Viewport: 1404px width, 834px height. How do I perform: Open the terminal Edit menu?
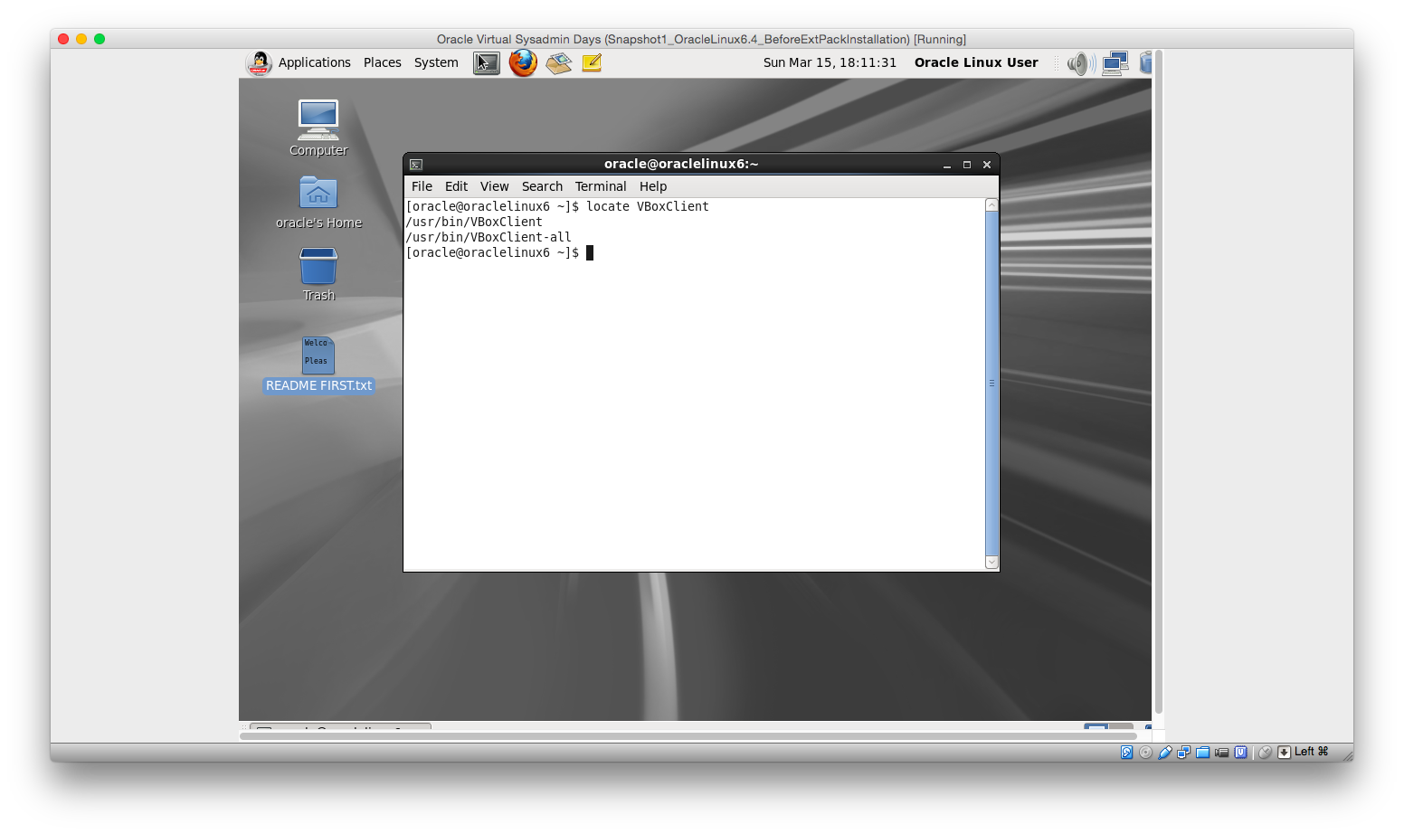tap(456, 186)
